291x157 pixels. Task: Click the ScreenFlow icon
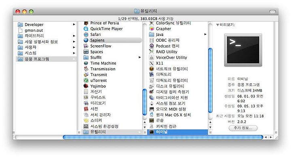pyautogui.click(x=86, y=46)
